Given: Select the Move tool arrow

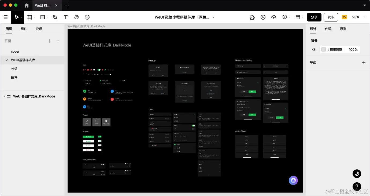Looking at the screenshot, I should [17, 17].
